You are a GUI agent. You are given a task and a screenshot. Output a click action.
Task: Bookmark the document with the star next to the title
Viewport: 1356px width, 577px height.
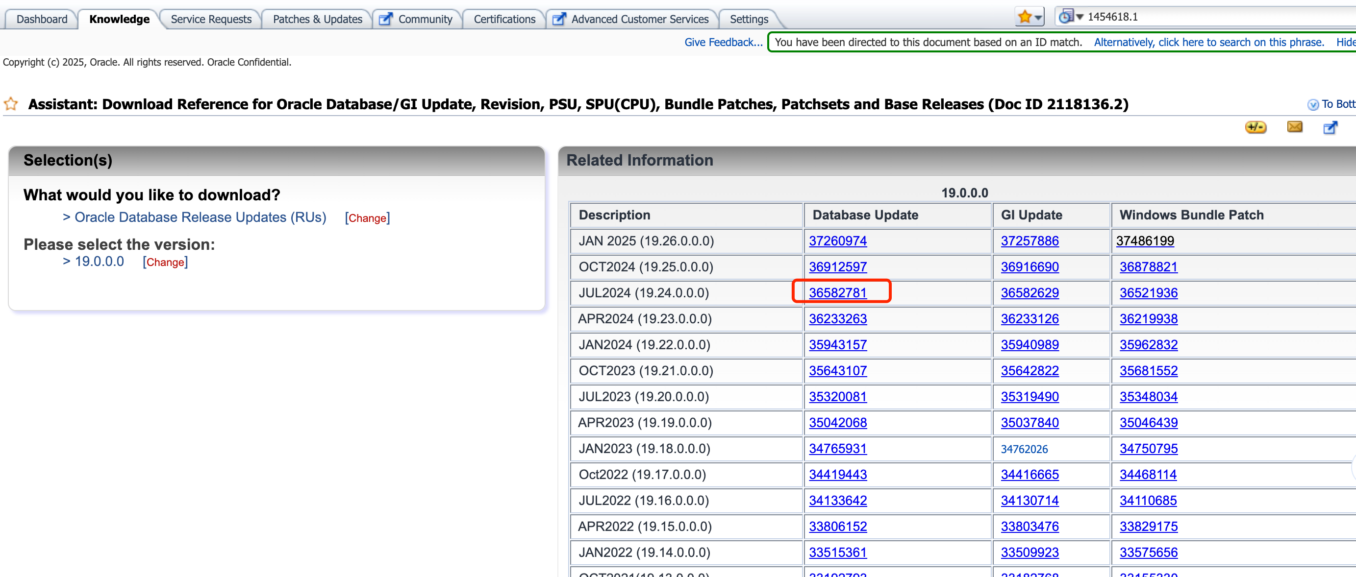pyautogui.click(x=11, y=104)
